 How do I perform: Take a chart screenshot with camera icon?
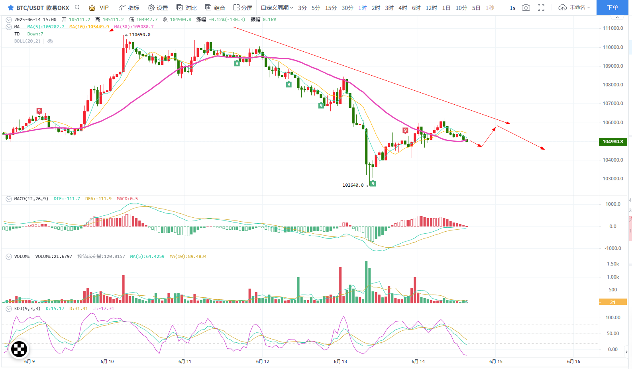click(526, 8)
